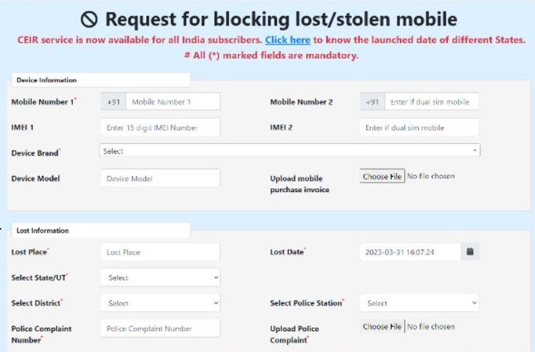
Task: Select the Lost Date text field
Action: (410, 252)
